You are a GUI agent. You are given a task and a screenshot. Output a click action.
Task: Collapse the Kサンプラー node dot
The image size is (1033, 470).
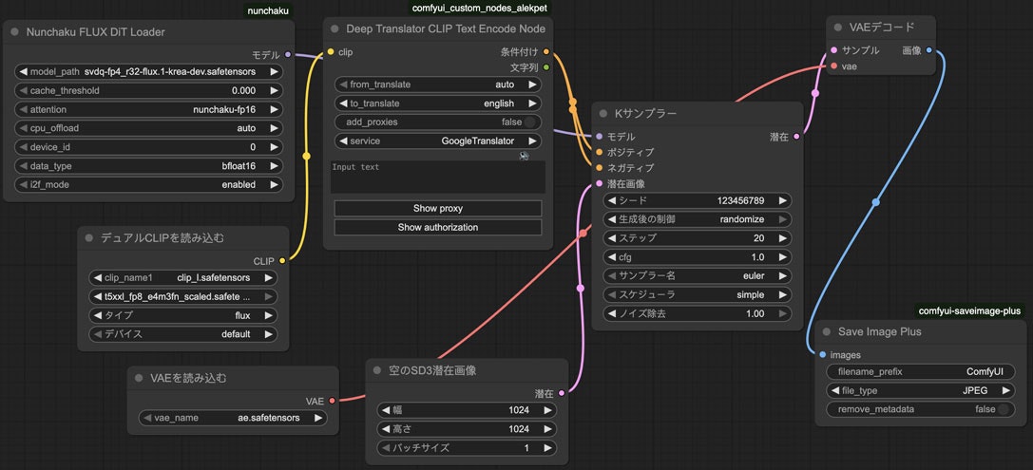603,114
